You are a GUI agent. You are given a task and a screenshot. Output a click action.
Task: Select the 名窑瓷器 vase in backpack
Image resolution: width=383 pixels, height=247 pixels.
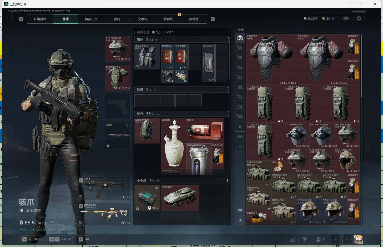click(x=174, y=143)
